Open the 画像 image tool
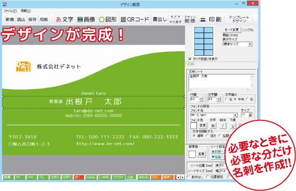This screenshot has height=191, width=296. [87, 19]
